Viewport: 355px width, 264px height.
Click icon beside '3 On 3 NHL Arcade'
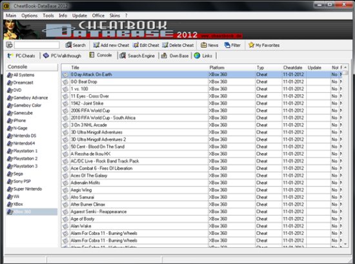(x=65, y=125)
